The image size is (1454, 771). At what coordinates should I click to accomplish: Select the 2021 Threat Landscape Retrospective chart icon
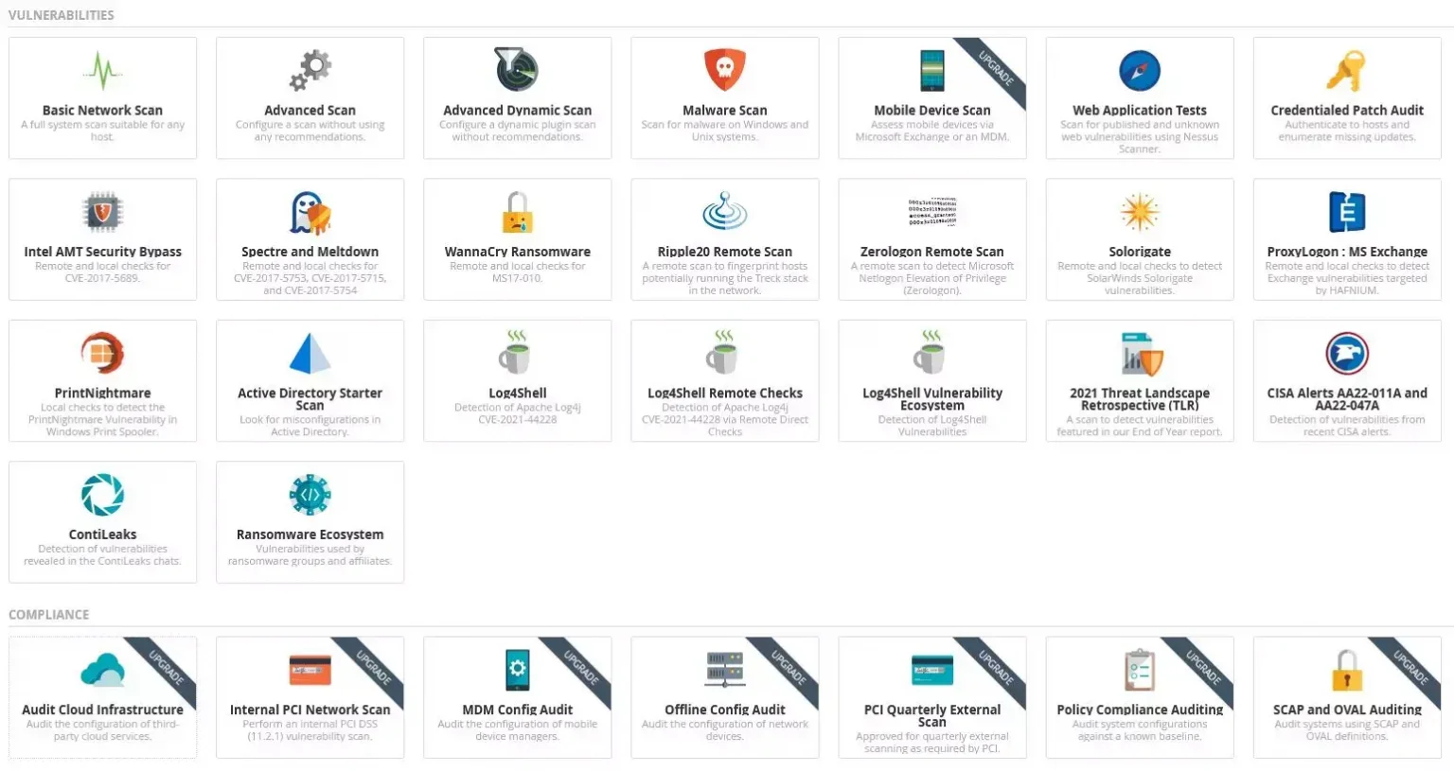(1139, 354)
